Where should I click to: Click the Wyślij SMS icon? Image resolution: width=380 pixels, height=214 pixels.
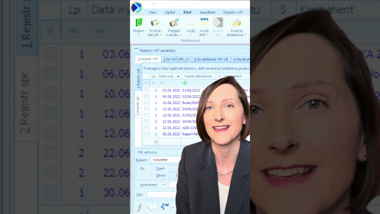(x=204, y=22)
